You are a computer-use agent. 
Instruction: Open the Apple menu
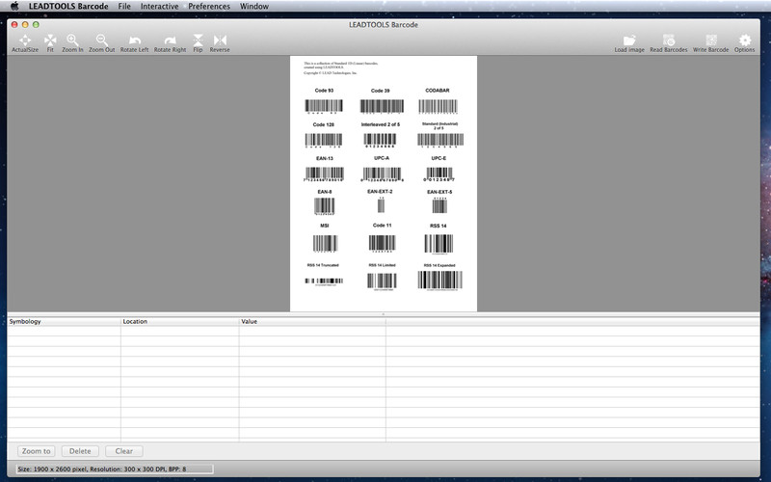14,7
